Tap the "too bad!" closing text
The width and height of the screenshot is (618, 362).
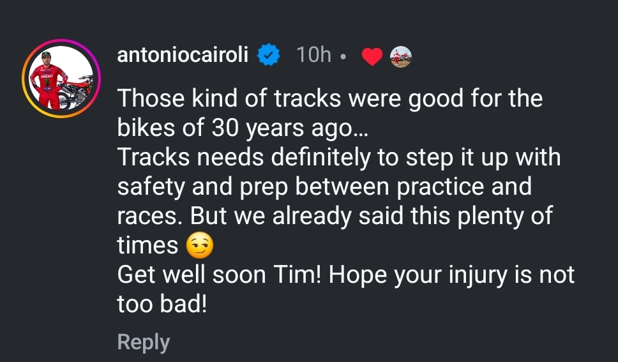pos(162,305)
